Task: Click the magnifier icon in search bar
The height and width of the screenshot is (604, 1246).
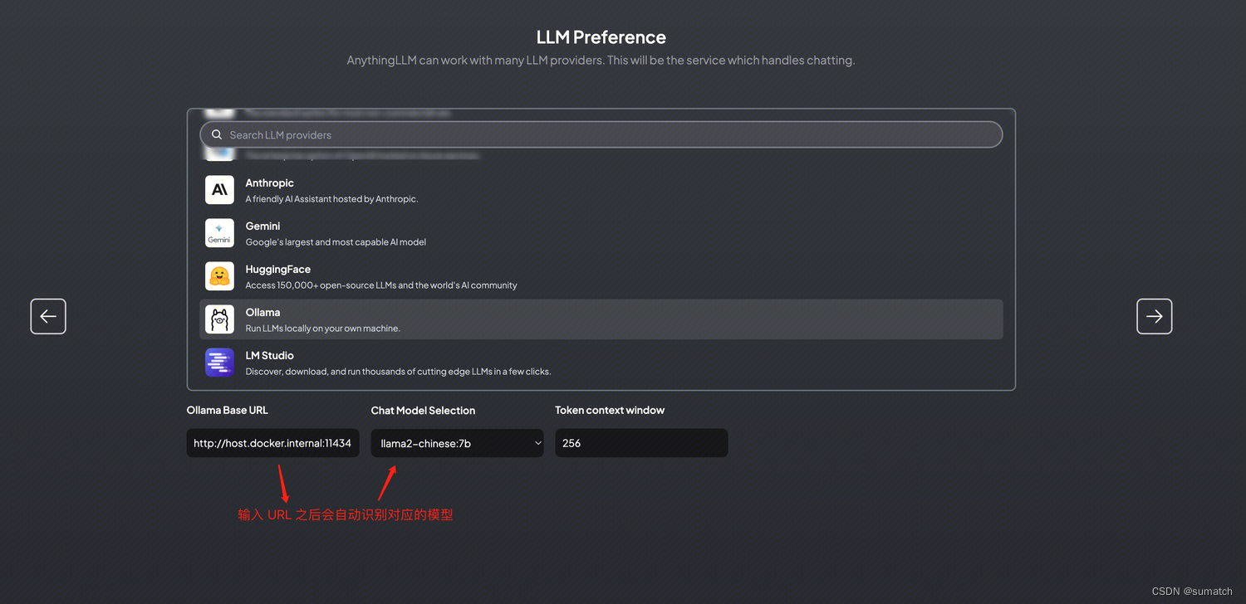Action: (x=217, y=134)
